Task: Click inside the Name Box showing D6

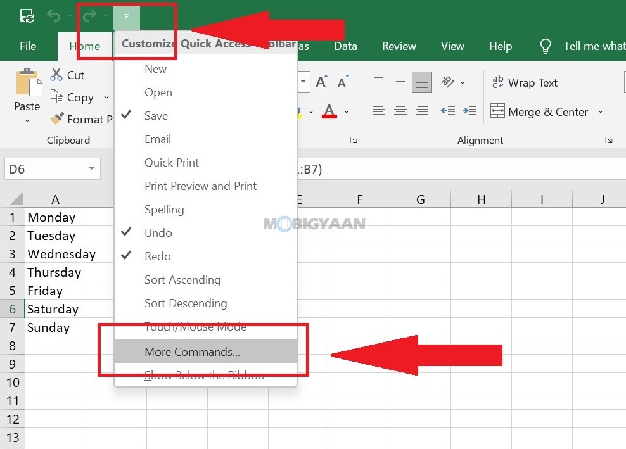Action: 44,168
